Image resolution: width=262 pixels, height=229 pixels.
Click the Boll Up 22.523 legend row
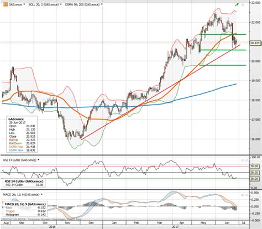pyautogui.click(x=22, y=140)
